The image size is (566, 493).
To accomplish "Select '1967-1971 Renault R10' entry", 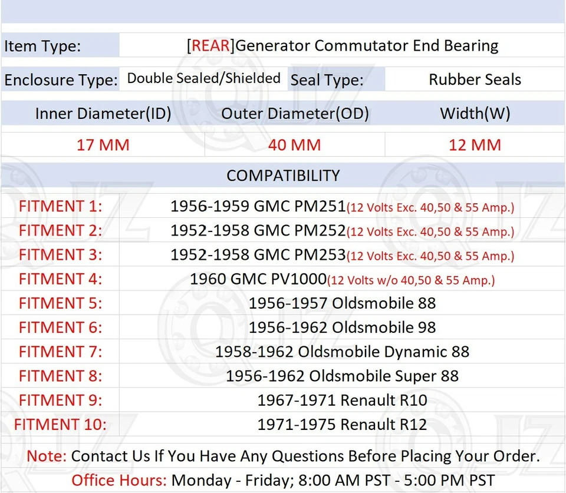I will coord(342,401).
